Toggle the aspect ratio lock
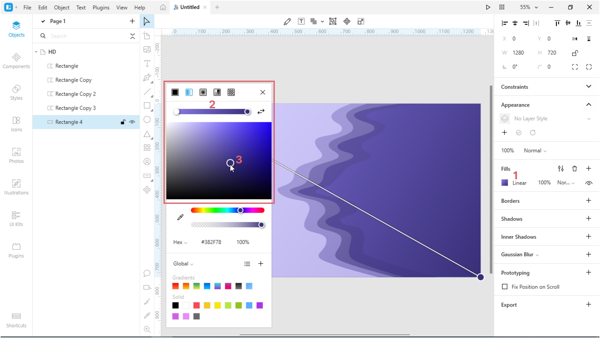The height and width of the screenshot is (338, 600). click(x=575, y=53)
